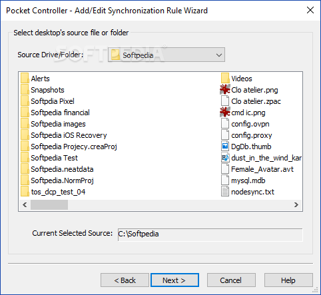Go to the previous step with Back
This screenshot has height=295, width=321.
coord(125,280)
